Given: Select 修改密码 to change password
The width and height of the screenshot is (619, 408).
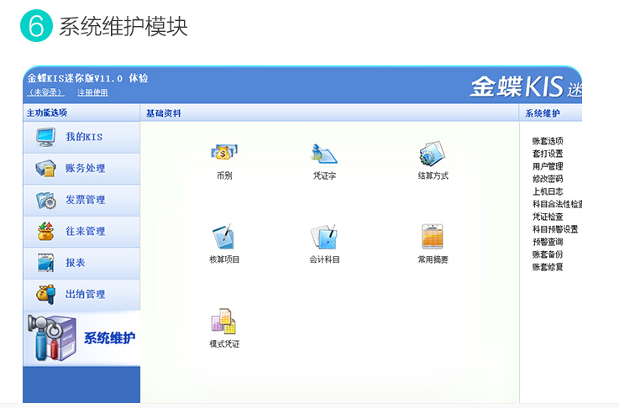Looking at the screenshot, I should [548, 179].
